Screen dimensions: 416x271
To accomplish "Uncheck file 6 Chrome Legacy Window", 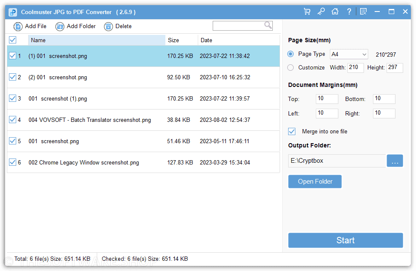I will coord(12,162).
